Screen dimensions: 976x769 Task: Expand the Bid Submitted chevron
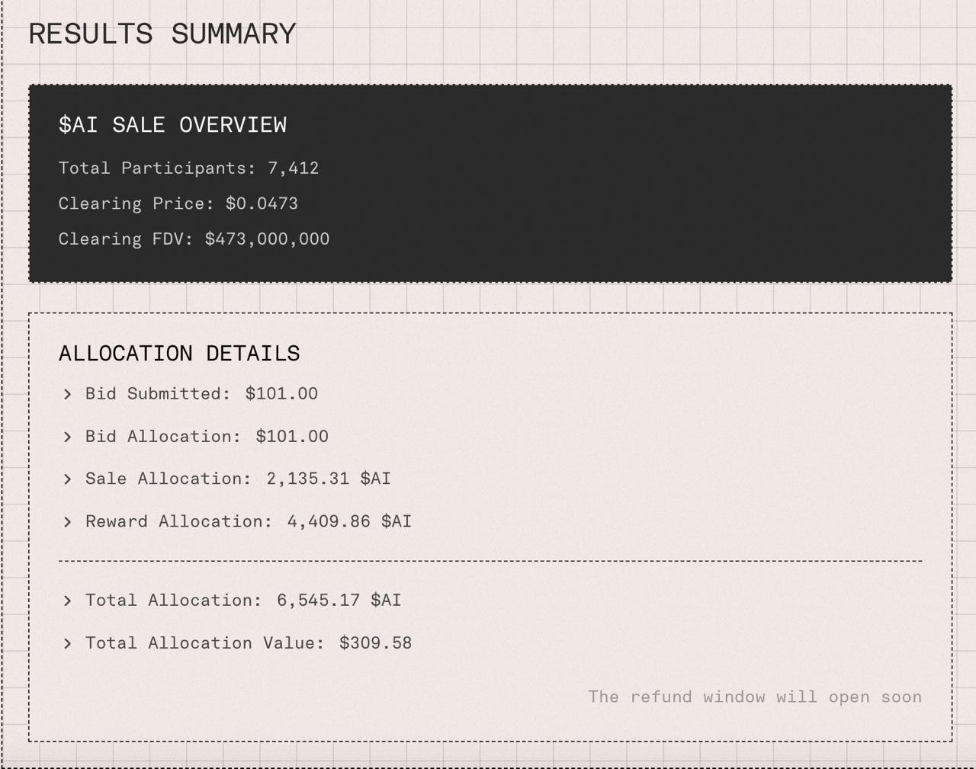(x=67, y=394)
